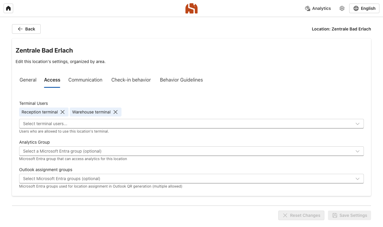This screenshot has width=383, height=227.
Task: Expand the Analytics Group dropdown chevron
Action: [x=358, y=151]
